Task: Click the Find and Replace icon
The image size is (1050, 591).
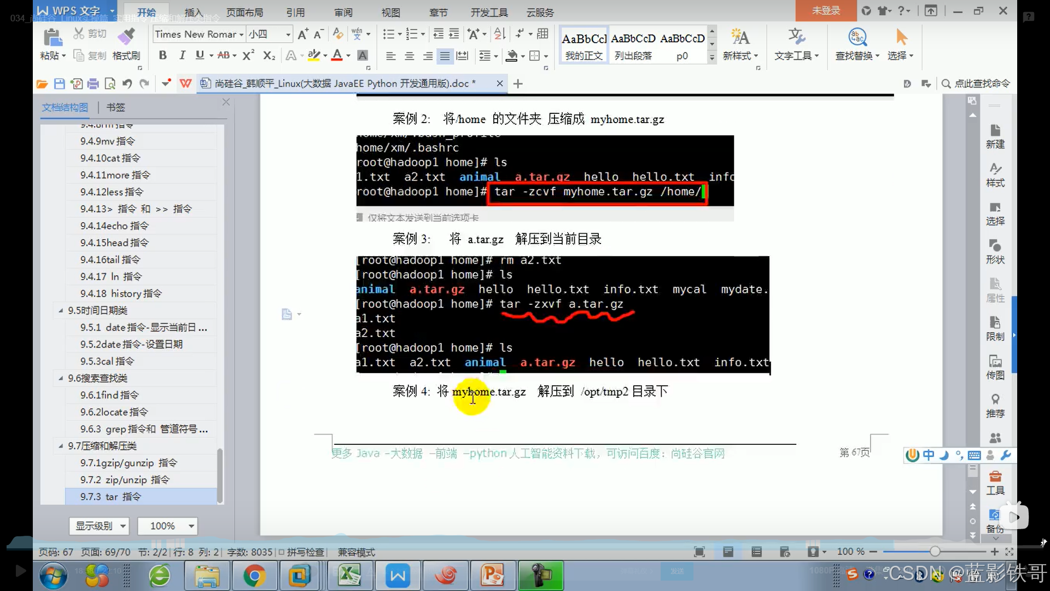Action: tap(857, 37)
